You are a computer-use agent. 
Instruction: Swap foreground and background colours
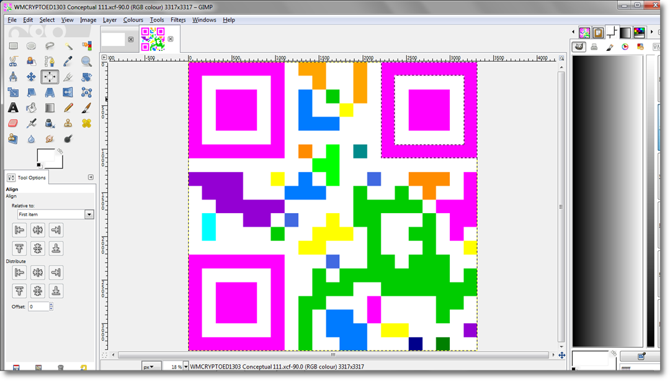(x=60, y=151)
